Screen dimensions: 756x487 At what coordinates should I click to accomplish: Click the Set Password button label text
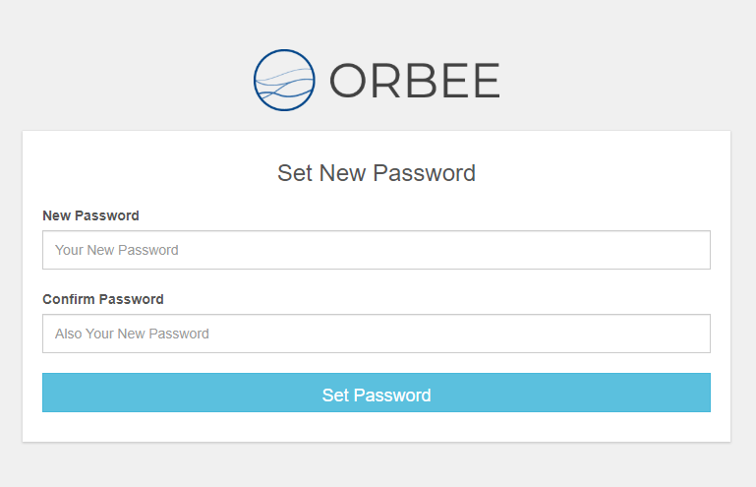377,396
